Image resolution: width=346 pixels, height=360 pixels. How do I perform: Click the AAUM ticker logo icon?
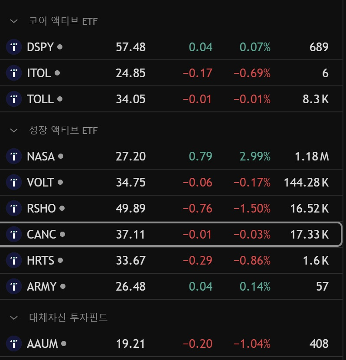pos(14,344)
